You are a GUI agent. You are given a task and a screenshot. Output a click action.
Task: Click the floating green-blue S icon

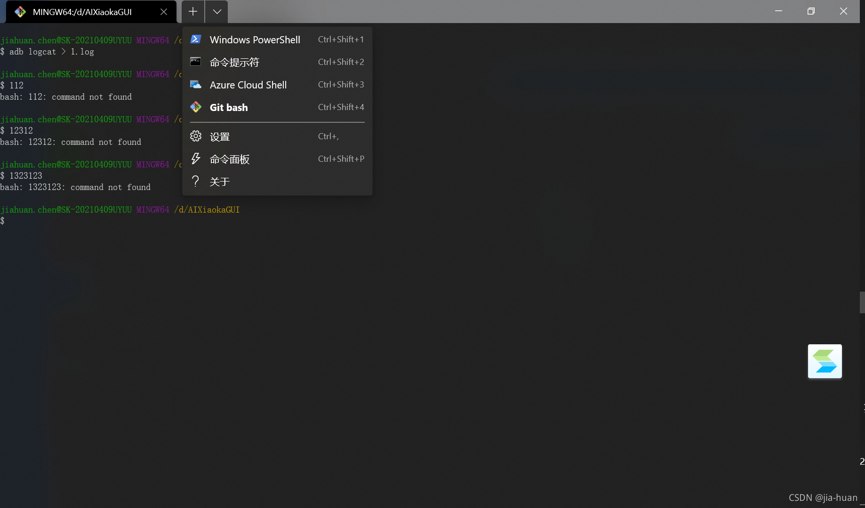(x=825, y=361)
